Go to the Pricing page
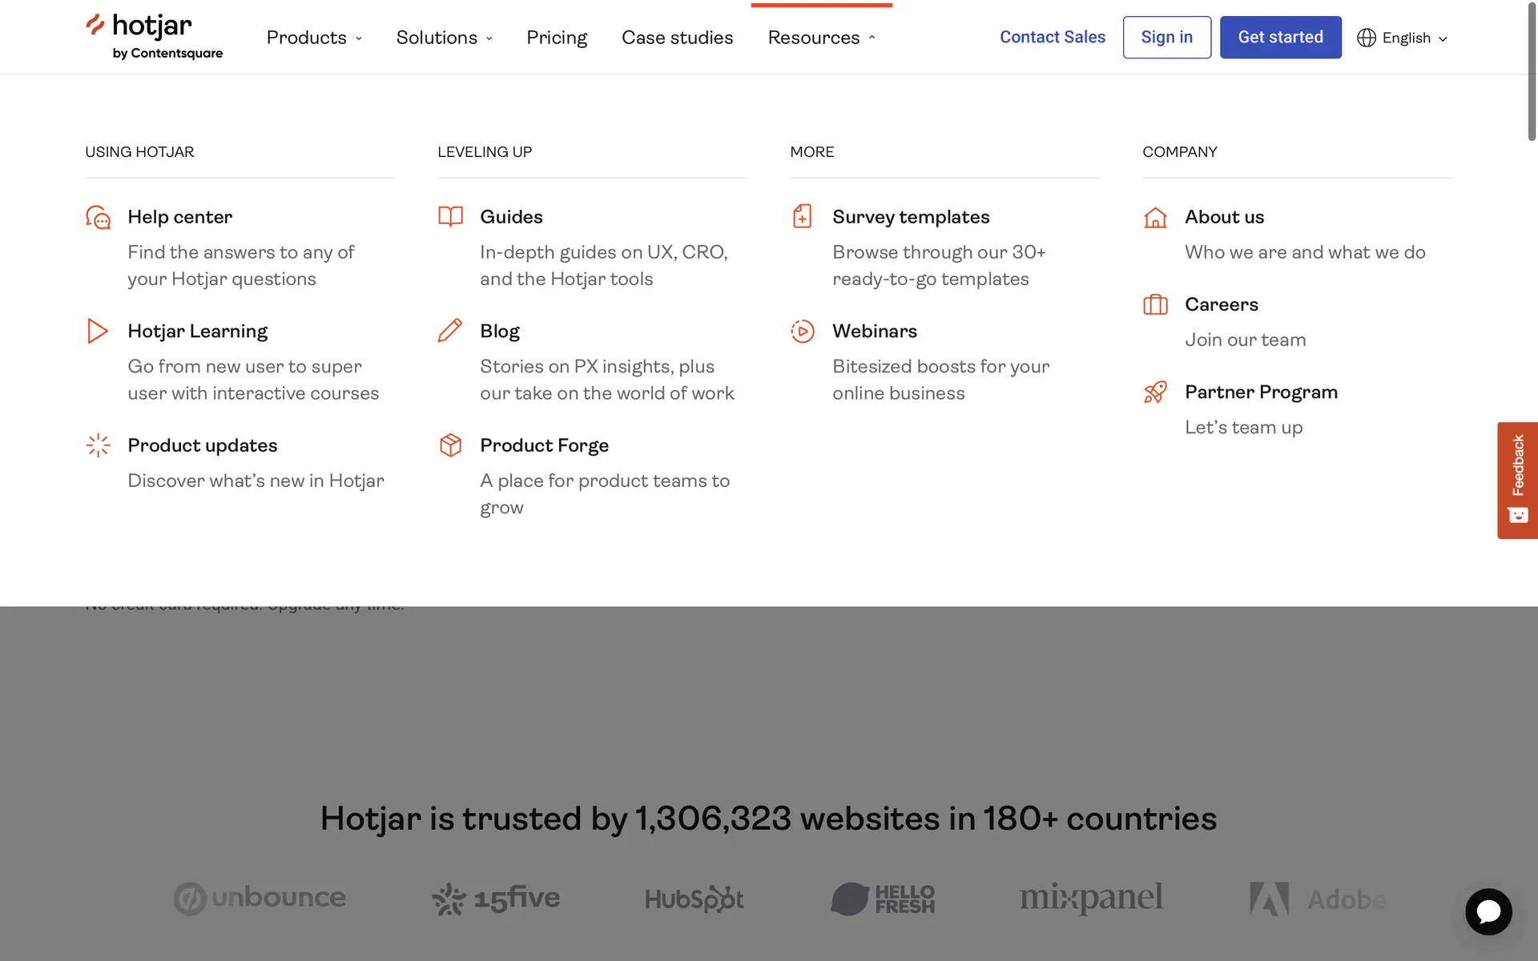Image resolution: width=1538 pixels, height=961 pixels. click(x=557, y=38)
